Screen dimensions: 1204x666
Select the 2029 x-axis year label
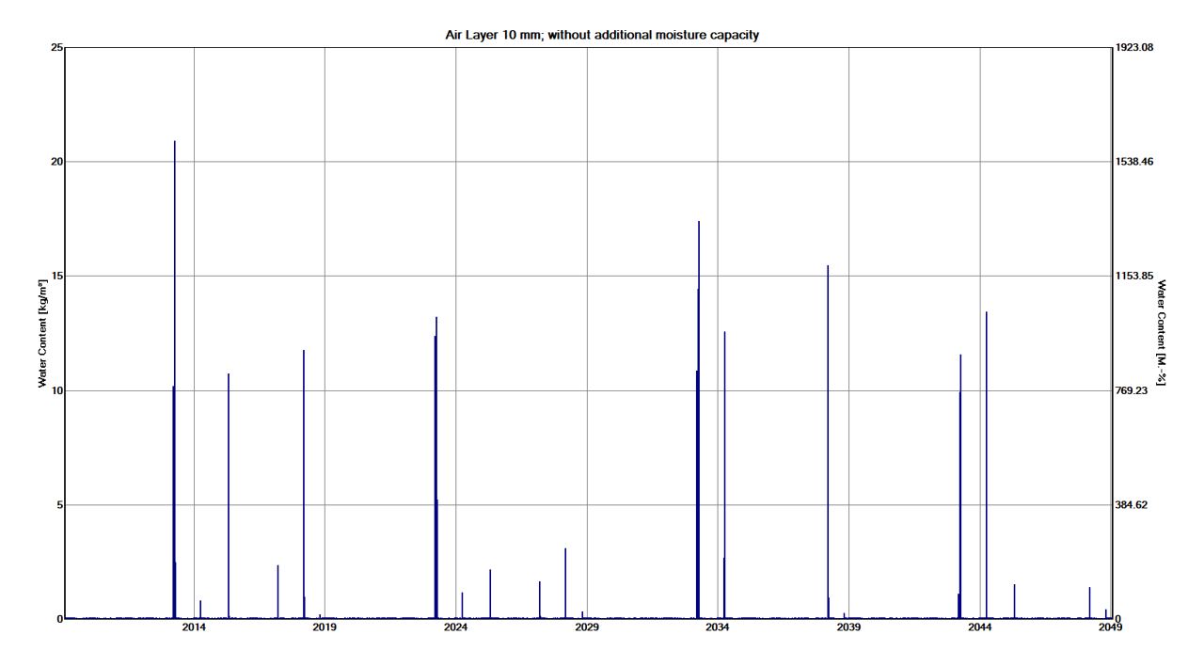(x=586, y=627)
